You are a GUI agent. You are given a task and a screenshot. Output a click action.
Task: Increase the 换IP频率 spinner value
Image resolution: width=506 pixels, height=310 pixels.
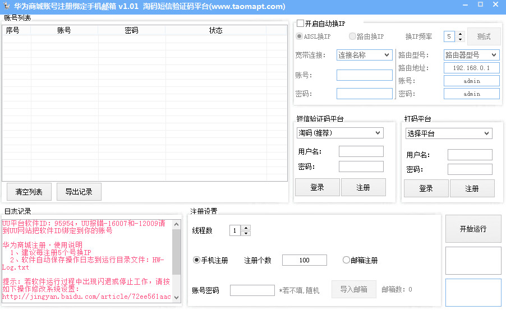pyautogui.click(x=460, y=34)
